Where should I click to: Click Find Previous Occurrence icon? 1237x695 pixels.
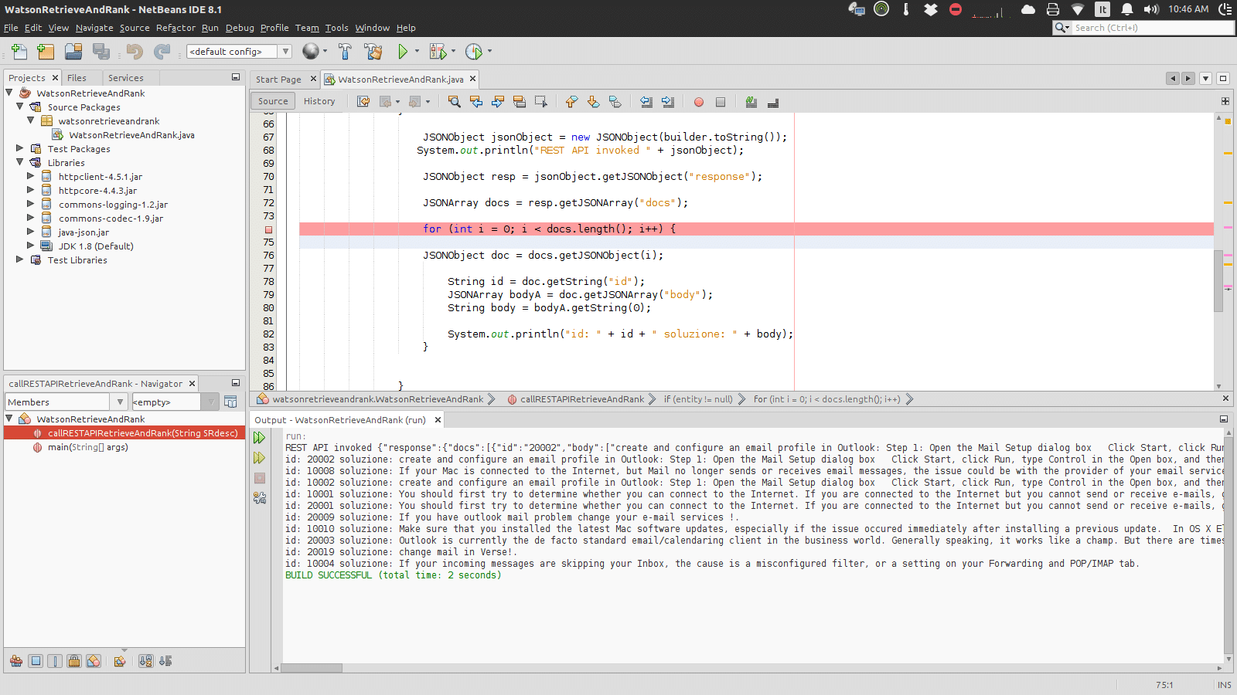coord(476,102)
